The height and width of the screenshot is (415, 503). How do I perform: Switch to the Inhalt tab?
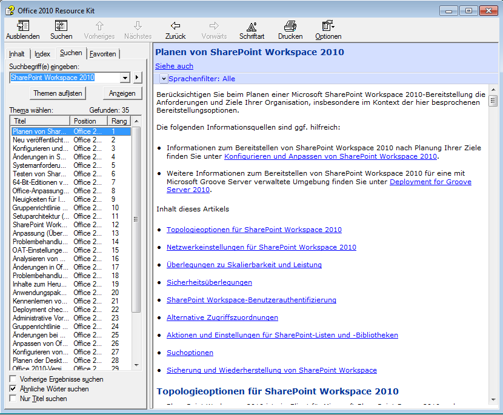tap(17, 54)
